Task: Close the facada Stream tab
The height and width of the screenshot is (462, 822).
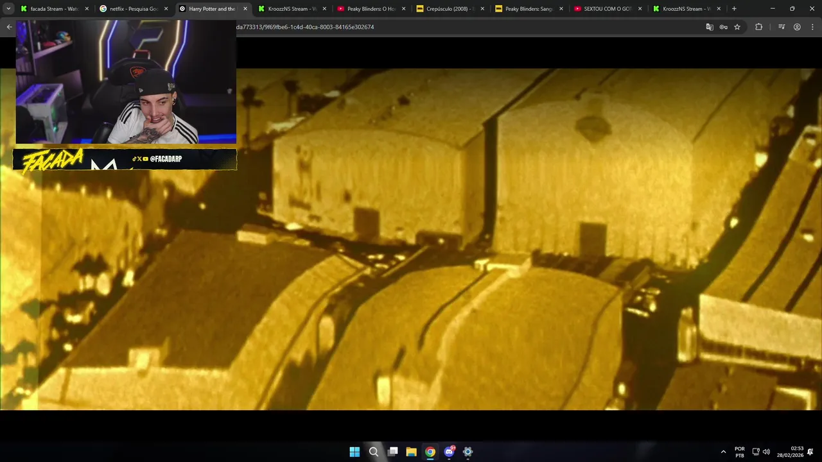Action: [x=87, y=9]
